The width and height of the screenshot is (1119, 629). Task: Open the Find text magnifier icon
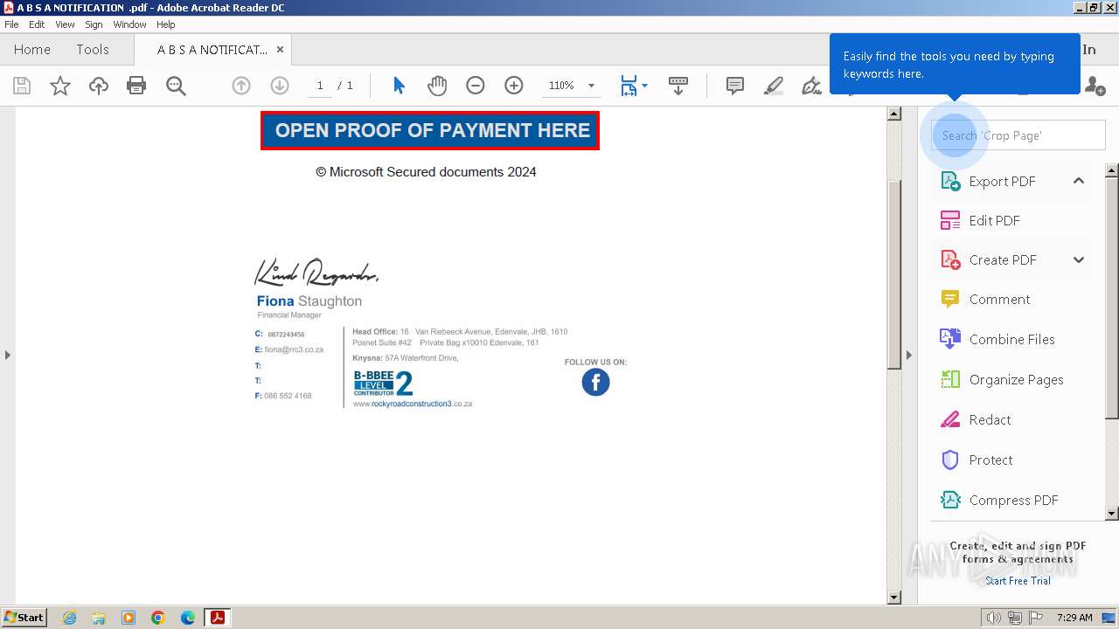click(176, 86)
